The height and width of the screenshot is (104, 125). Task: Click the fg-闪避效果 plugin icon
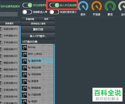24,95
